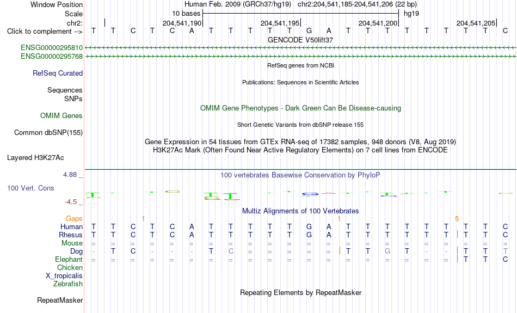Click the RepeatMasker track label
Viewport: 517px width, 313px height.
(x=60, y=300)
